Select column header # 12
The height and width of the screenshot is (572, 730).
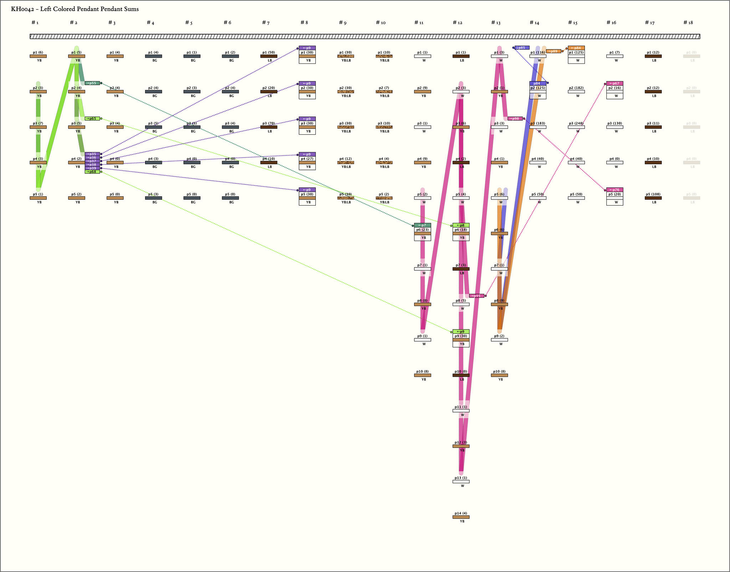457,23
